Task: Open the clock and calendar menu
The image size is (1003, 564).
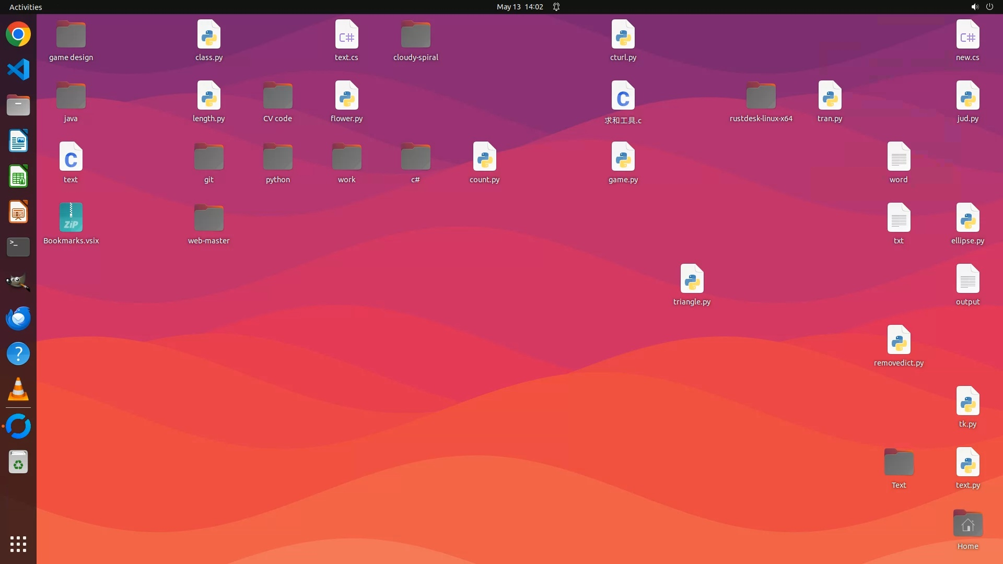Action: (519, 7)
